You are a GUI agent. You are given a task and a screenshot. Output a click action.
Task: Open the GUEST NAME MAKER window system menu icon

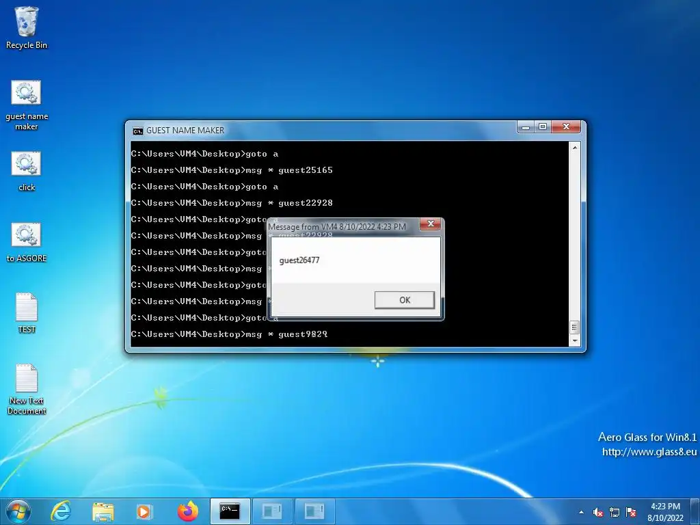point(138,131)
